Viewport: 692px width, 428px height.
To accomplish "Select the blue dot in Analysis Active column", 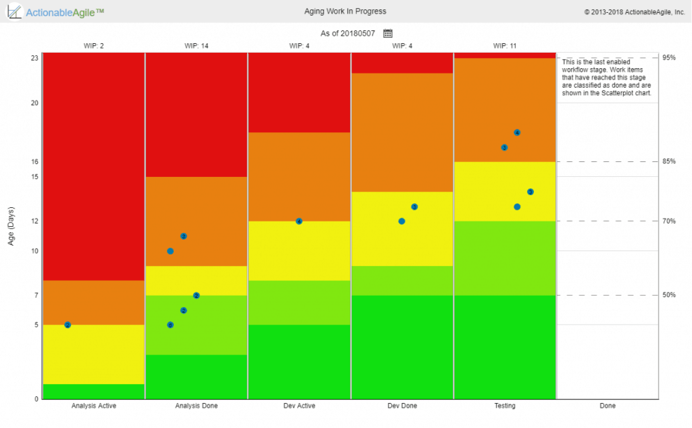I will (67, 324).
